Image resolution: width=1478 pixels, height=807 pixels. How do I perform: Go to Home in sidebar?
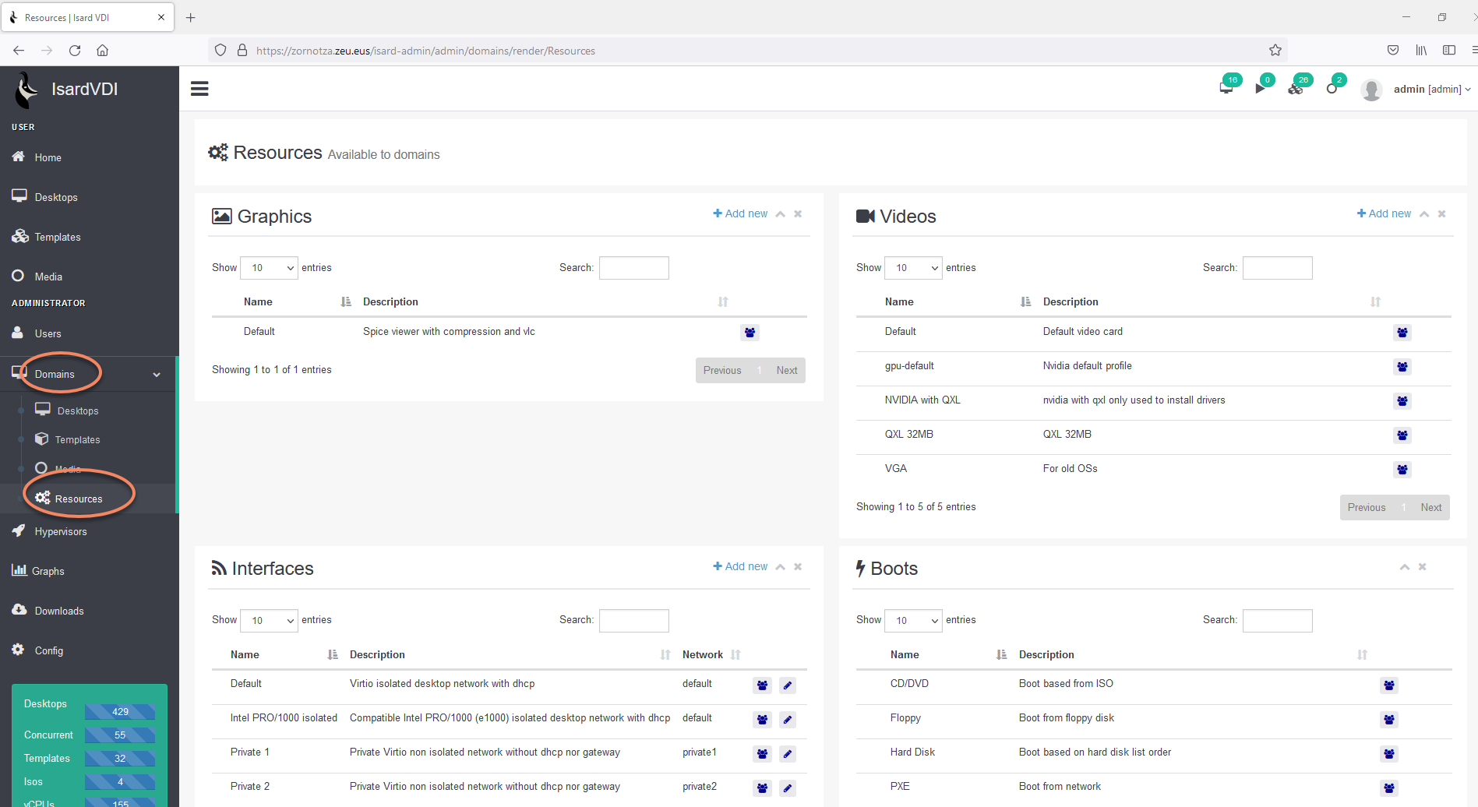click(x=48, y=157)
